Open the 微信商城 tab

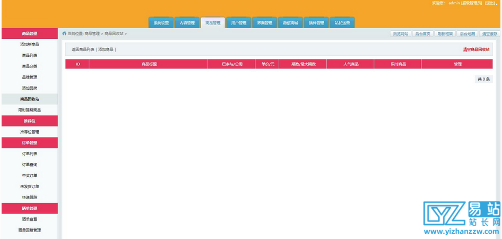pos(290,23)
